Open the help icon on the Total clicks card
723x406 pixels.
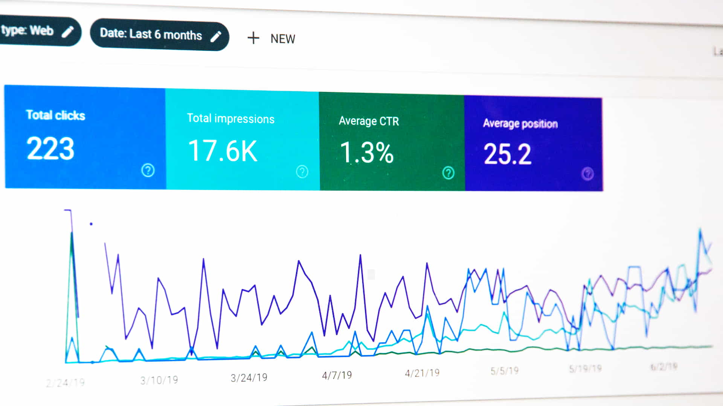tap(148, 170)
